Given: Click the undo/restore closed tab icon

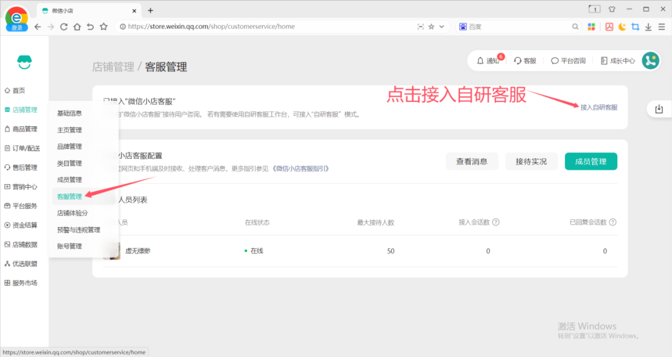Looking at the screenshot, I should pyautogui.click(x=90, y=27).
